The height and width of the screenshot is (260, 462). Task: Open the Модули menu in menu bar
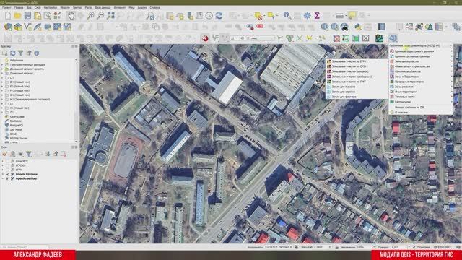coord(65,8)
